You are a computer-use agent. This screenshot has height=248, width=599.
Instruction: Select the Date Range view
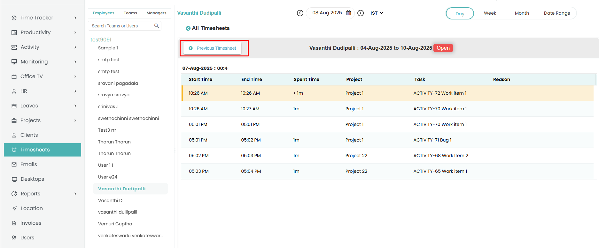(x=557, y=13)
